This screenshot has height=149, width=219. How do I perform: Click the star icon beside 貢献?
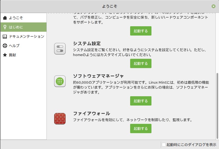pyautogui.click(x=5, y=55)
